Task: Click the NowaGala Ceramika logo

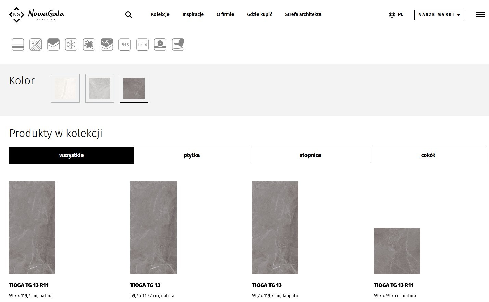Action: point(37,14)
